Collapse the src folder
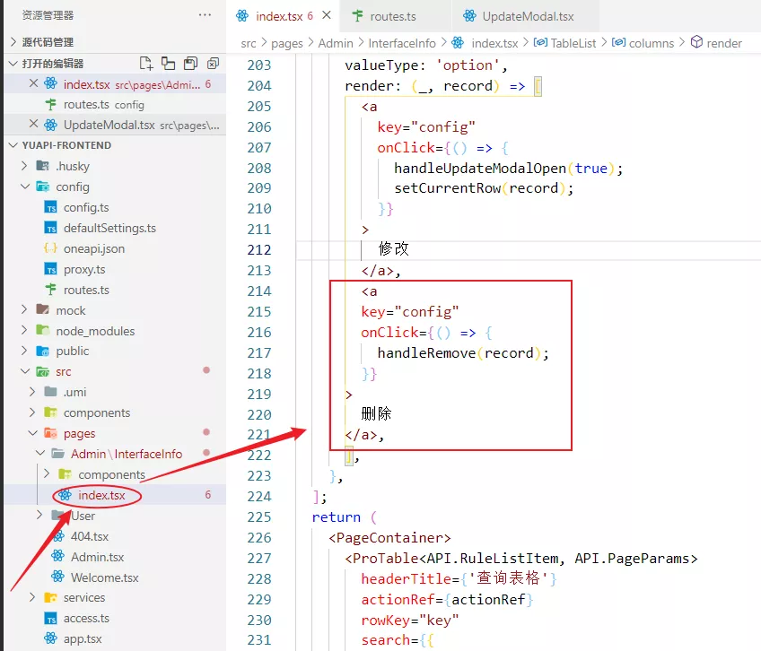Viewport: 761px width, 651px height. pos(25,371)
